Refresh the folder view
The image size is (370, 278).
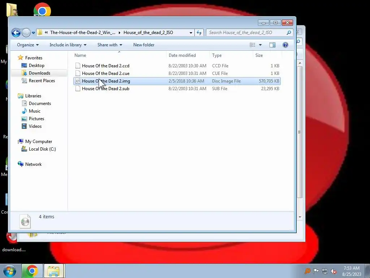coord(199,33)
